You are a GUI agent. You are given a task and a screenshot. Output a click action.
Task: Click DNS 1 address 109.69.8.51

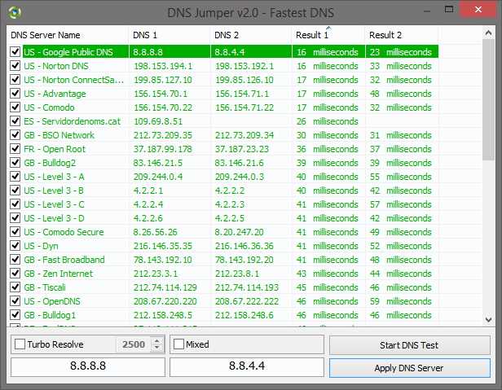pos(158,121)
